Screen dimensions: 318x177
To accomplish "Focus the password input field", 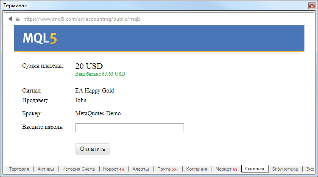I will click(129, 128).
